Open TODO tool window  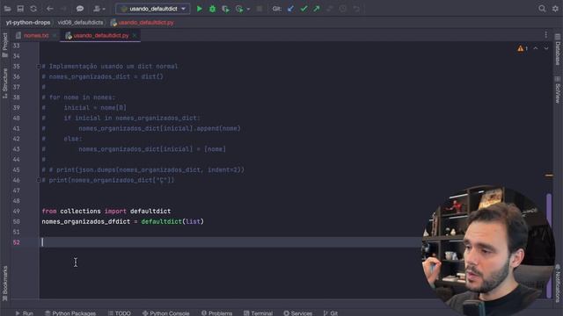point(120,313)
